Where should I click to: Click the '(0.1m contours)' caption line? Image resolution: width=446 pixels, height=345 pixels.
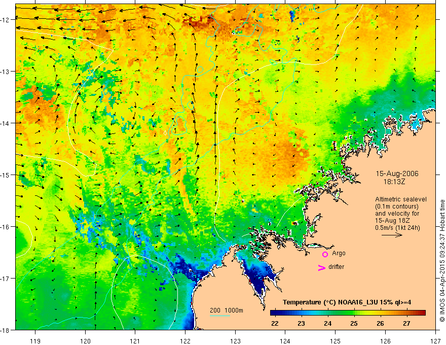397,206
